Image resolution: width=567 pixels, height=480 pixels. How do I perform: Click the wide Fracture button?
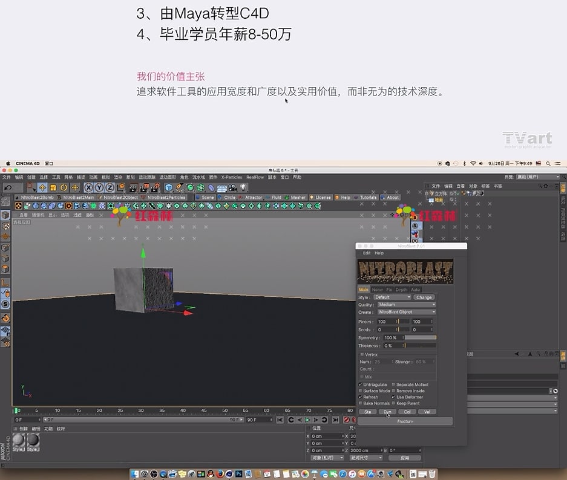[405, 421]
